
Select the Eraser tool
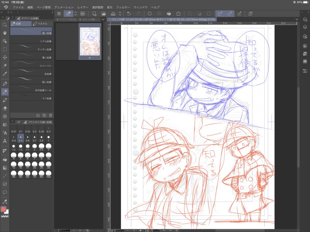5,108
